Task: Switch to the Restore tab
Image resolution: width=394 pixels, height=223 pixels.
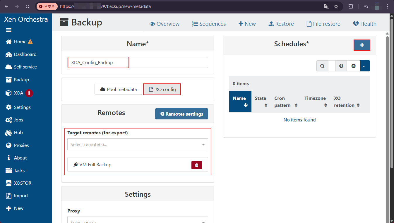Action: [x=281, y=24]
